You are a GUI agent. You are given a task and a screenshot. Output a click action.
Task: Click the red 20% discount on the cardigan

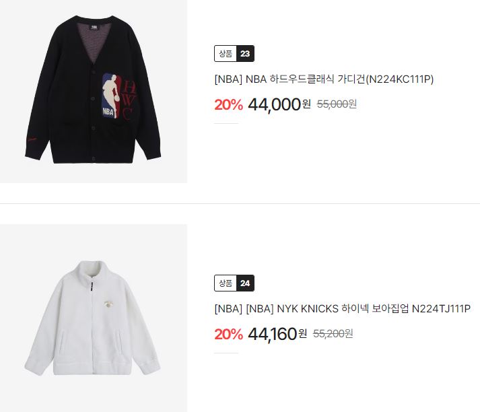pyautogui.click(x=228, y=105)
